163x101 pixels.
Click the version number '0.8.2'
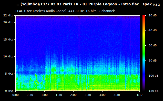[156, 5]
